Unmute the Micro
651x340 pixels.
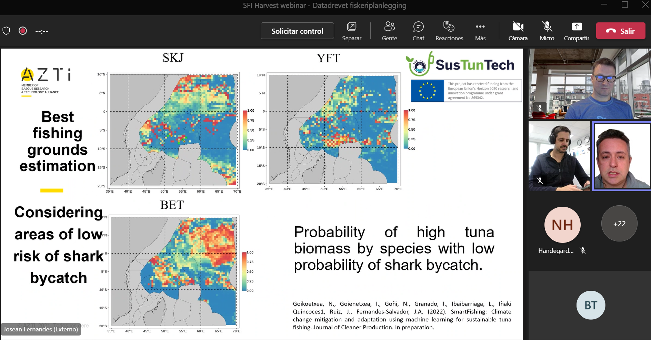pyautogui.click(x=547, y=31)
